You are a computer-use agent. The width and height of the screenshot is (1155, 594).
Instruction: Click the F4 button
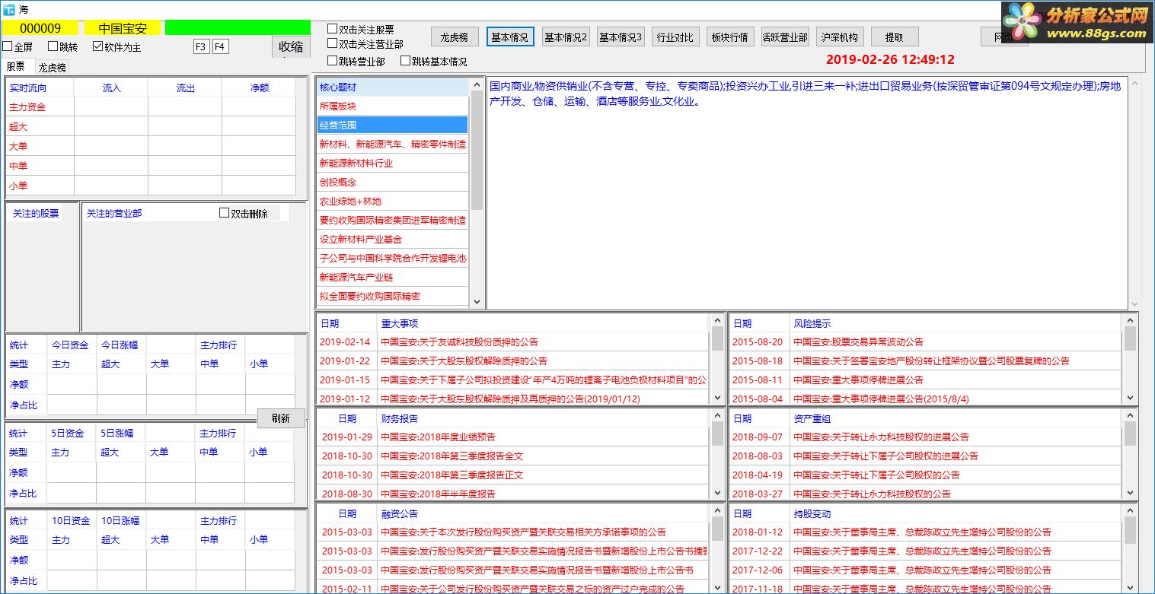(220, 46)
